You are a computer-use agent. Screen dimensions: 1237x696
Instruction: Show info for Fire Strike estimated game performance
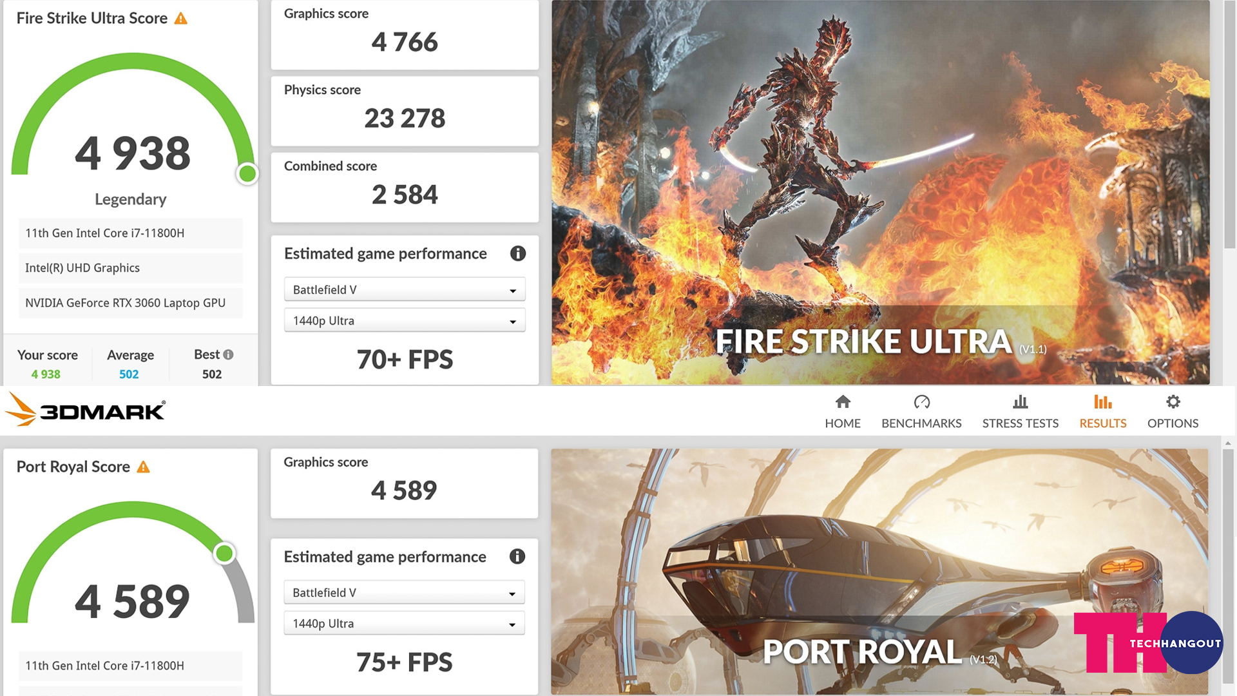click(518, 253)
